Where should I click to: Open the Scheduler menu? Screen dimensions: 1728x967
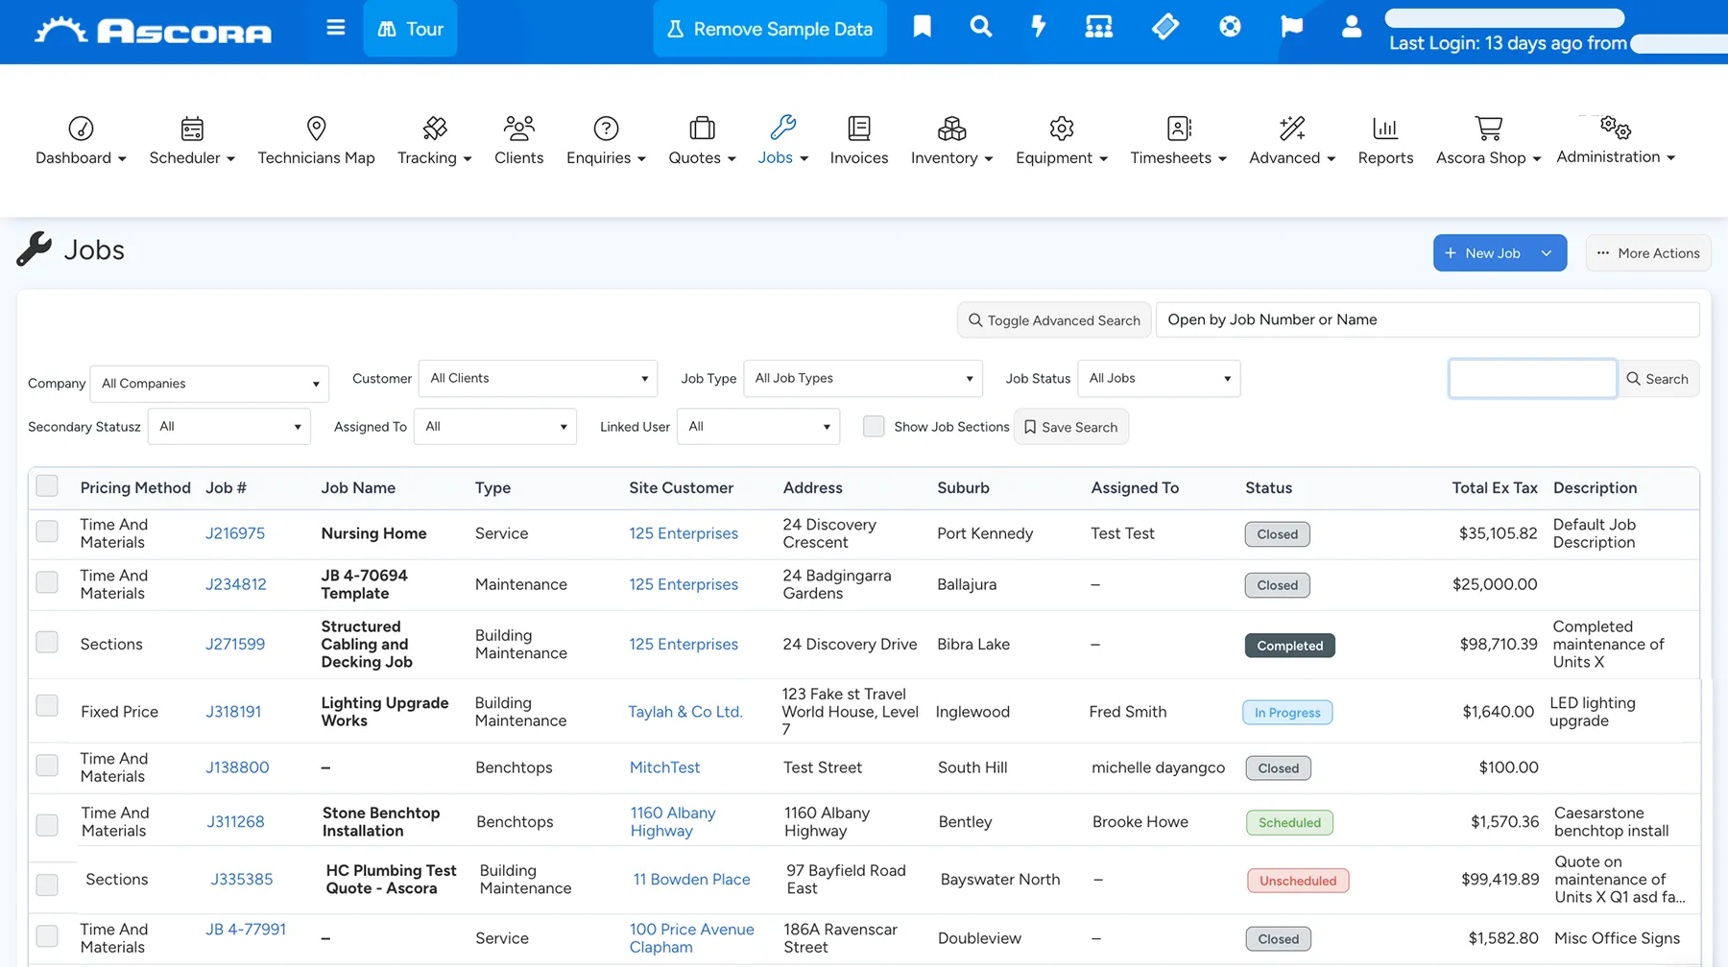pyautogui.click(x=192, y=141)
